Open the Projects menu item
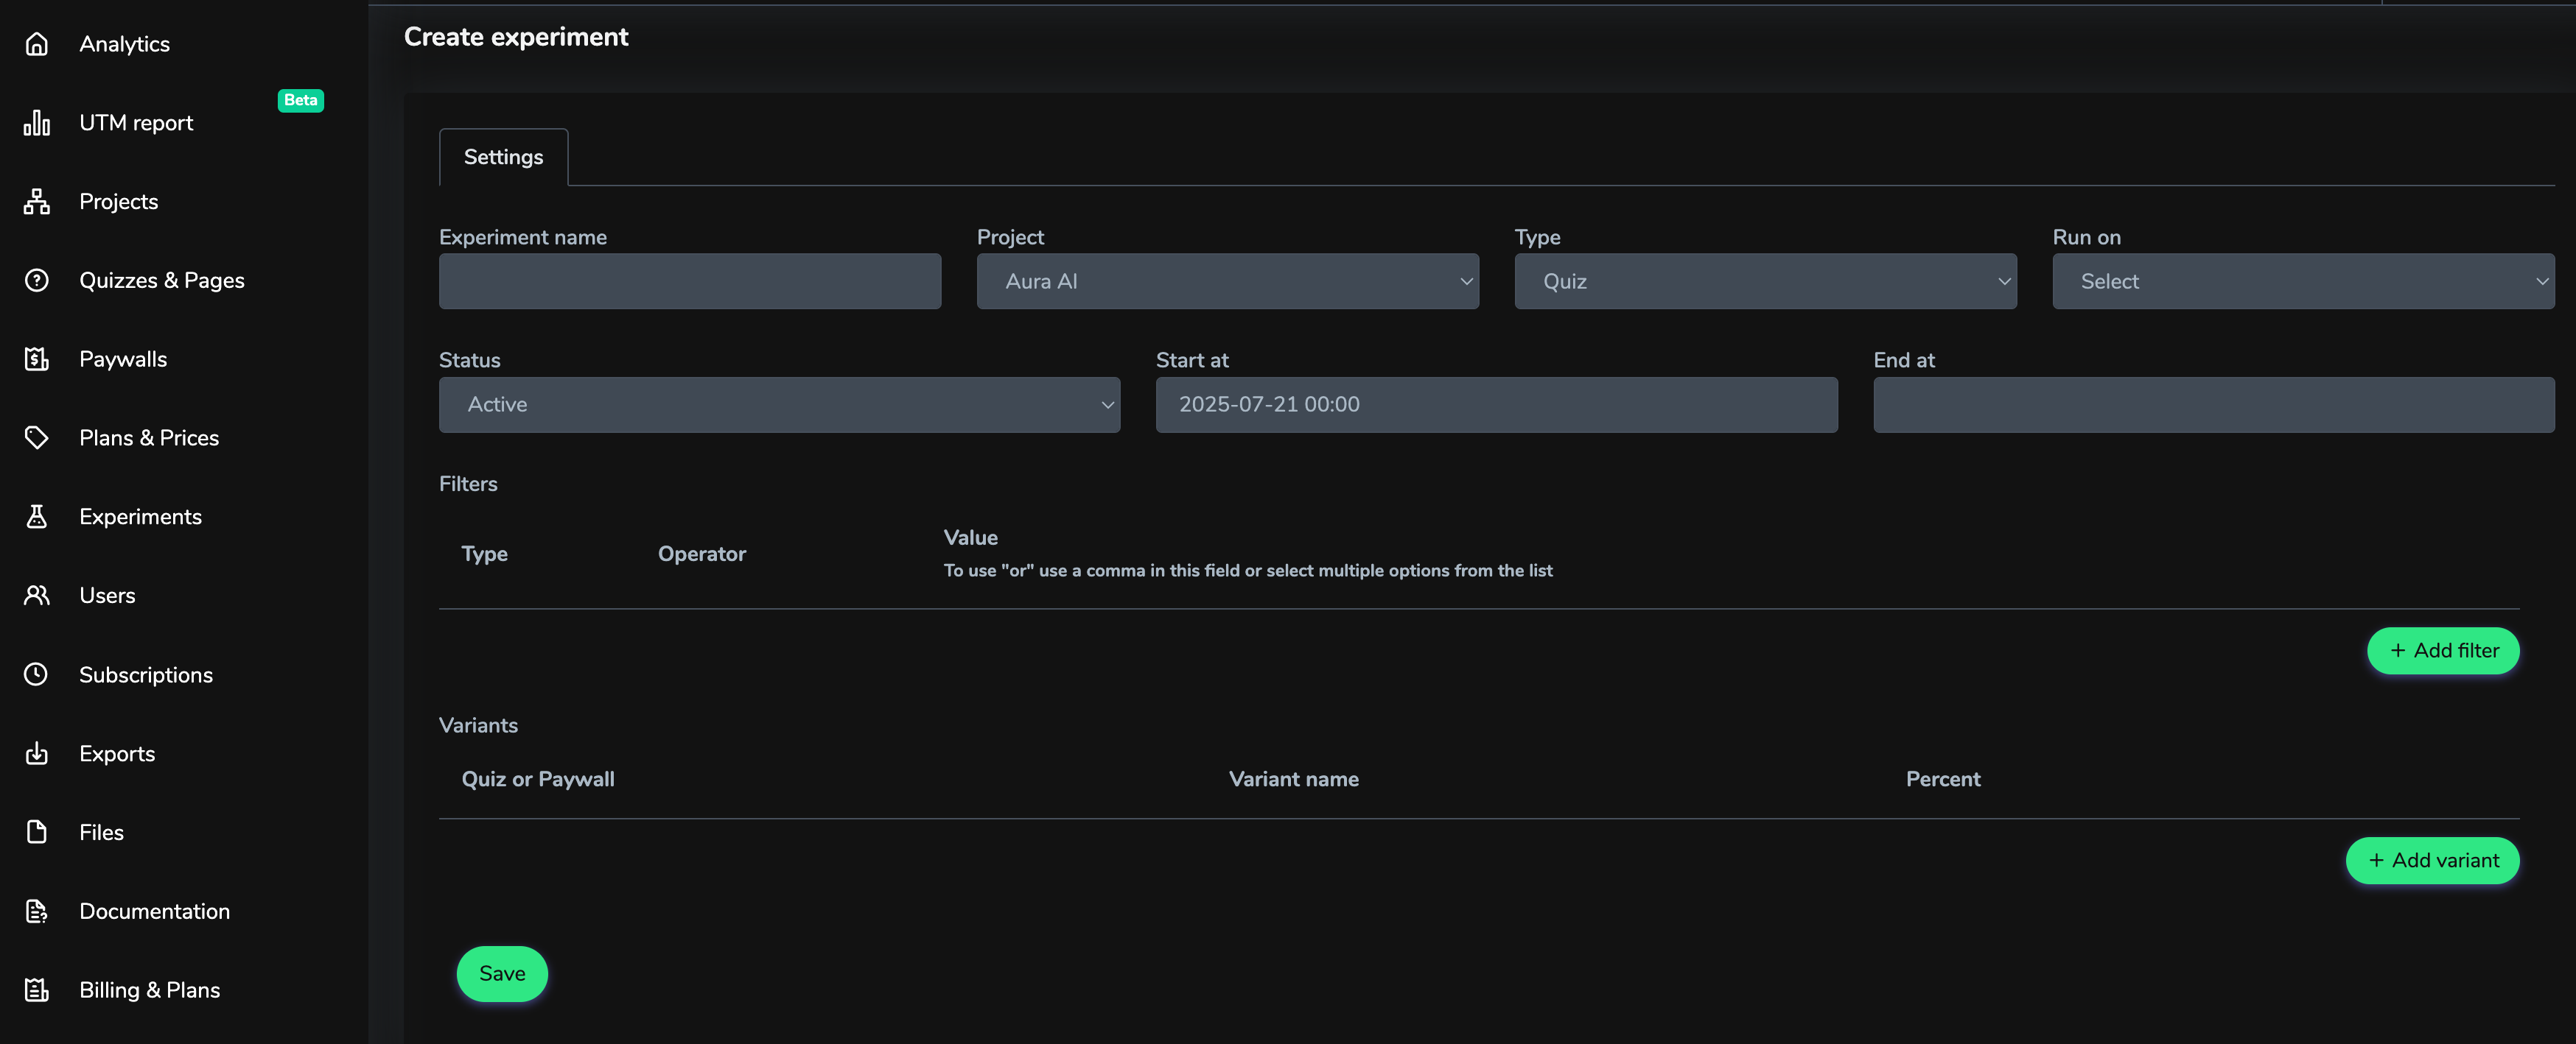The image size is (2576, 1044). 118,202
